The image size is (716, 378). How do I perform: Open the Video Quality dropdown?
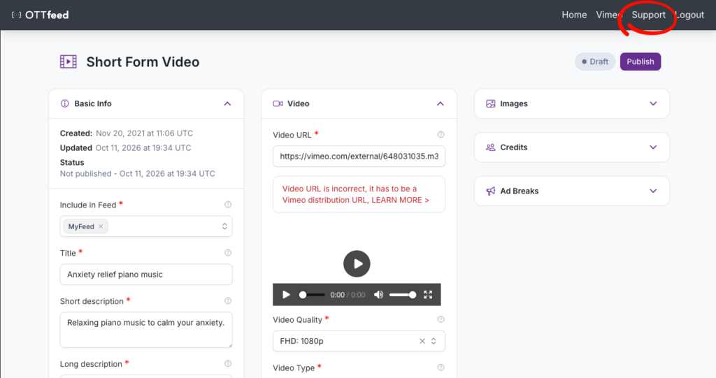pos(434,341)
